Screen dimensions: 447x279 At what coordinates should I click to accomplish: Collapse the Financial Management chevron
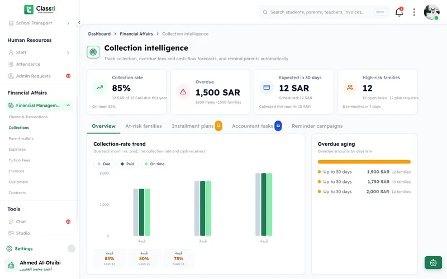(68, 105)
